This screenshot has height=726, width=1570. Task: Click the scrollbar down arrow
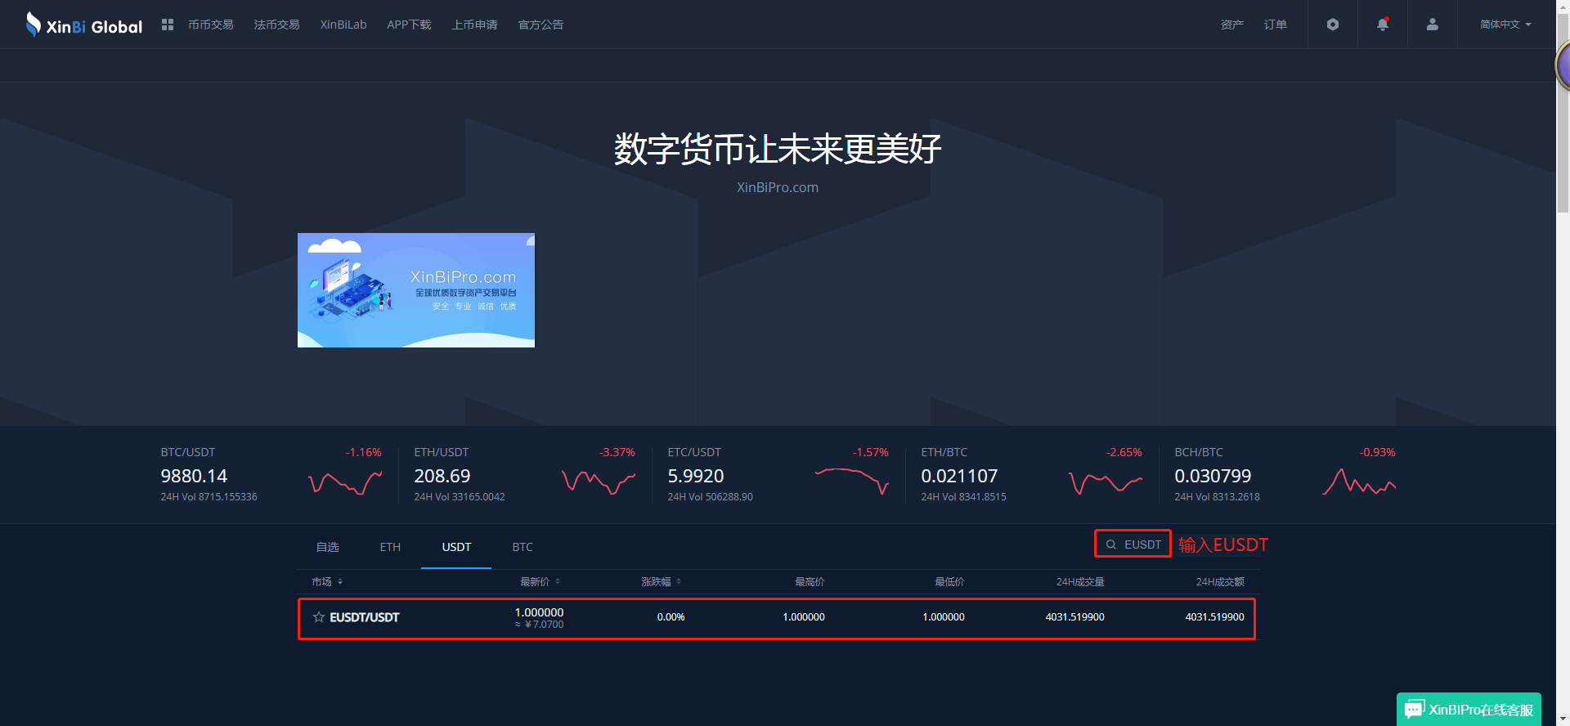coord(1563,719)
